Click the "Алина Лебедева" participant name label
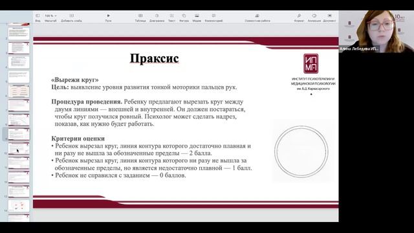The width and height of the screenshot is (414, 233). click(359, 49)
